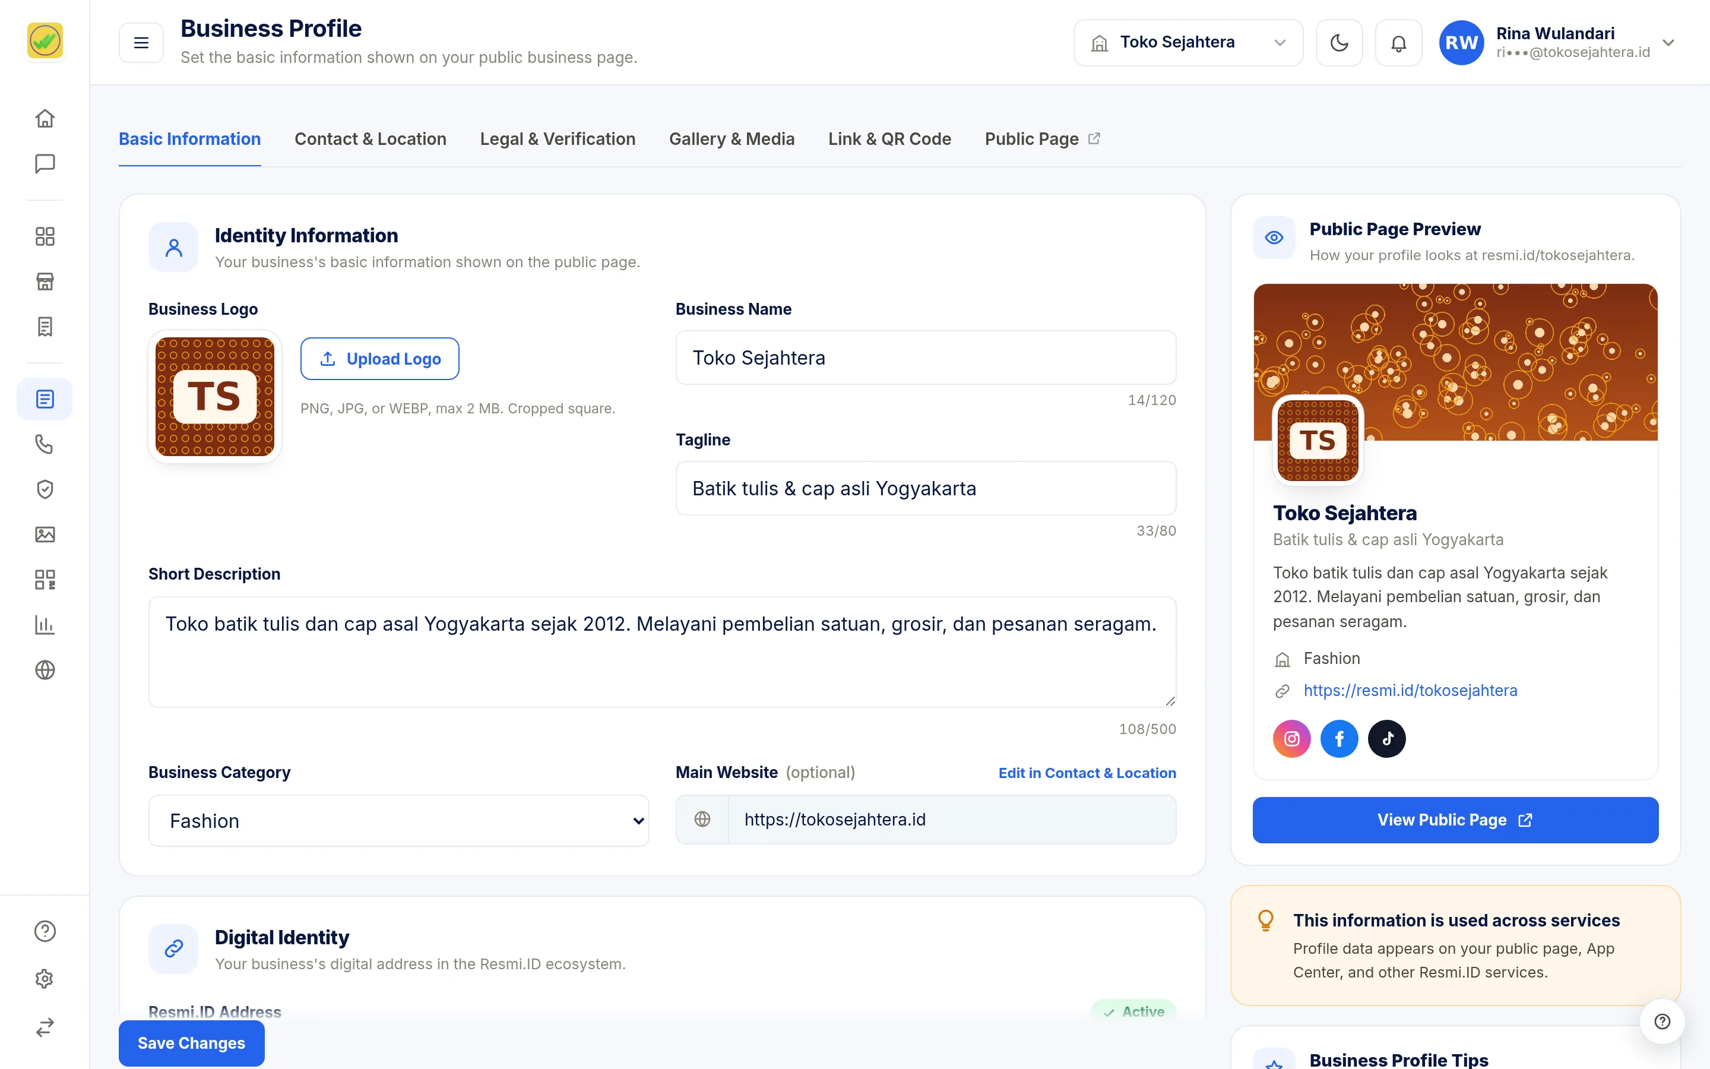Open the bar chart analytics sidebar icon
The width and height of the screenshot is (1710, 1069).
point(45,625)
